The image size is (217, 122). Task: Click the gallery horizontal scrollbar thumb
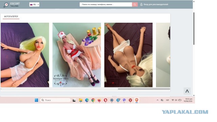coord(60,89)
